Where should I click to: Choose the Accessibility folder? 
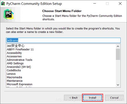click(14, 53)
